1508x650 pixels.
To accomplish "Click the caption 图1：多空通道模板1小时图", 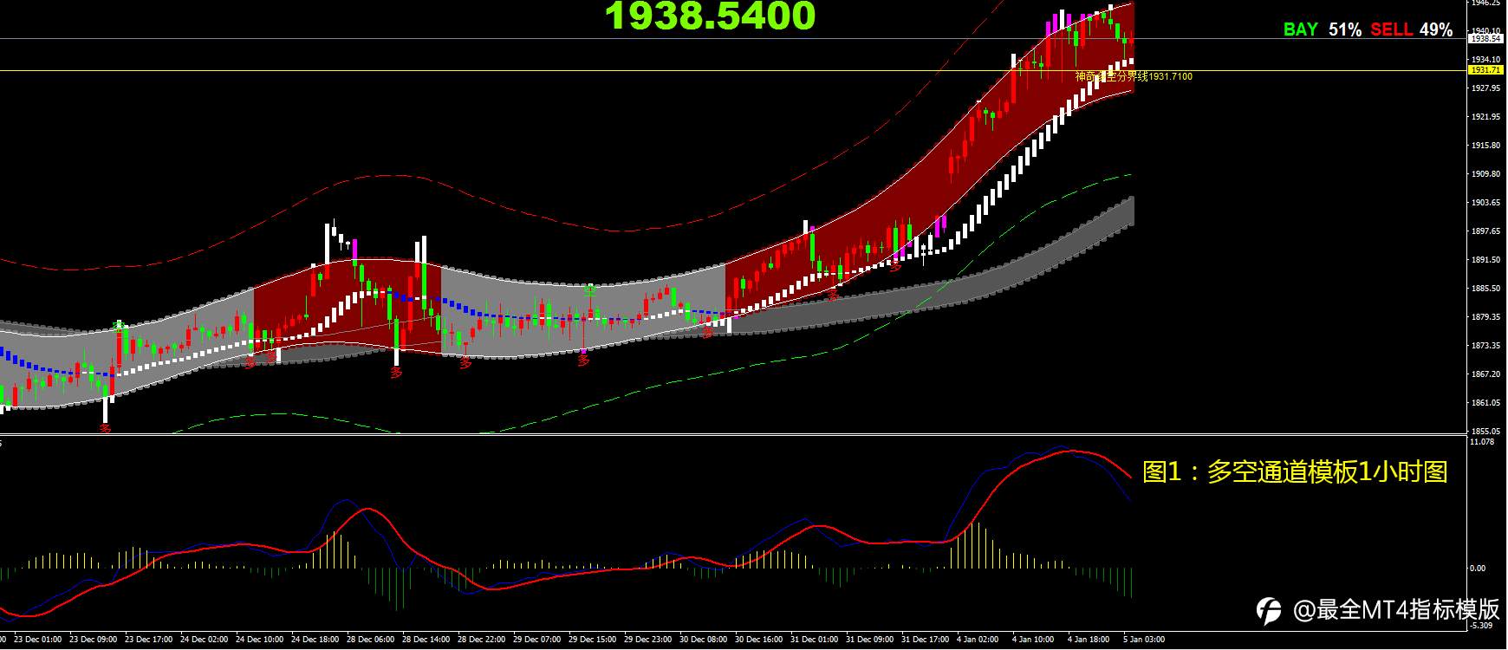I will pyautogui.click(x=1295, y=471).
